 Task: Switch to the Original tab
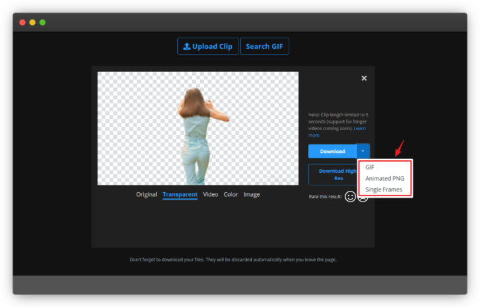click(x=146, y=195)
